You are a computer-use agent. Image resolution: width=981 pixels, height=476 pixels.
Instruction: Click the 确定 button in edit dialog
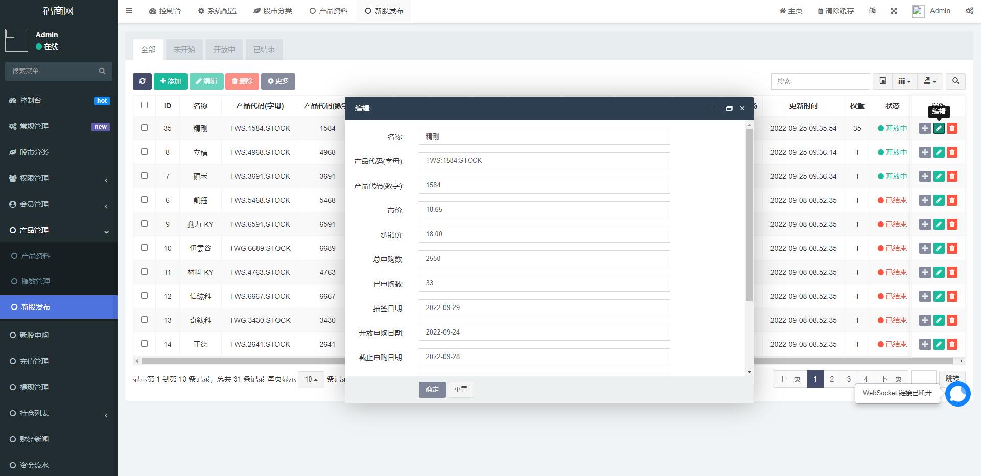432,390
